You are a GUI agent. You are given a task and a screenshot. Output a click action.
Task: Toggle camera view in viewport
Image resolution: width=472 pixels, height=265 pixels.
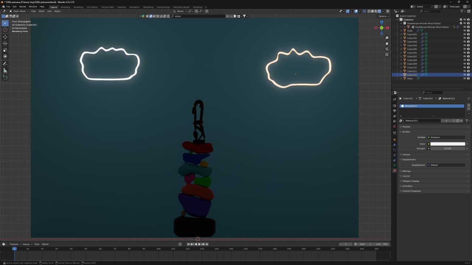pyautogui.click(x=387, y=49)
